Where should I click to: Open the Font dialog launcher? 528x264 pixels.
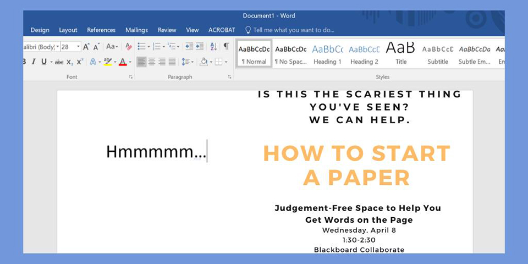[x=130, y=77]
